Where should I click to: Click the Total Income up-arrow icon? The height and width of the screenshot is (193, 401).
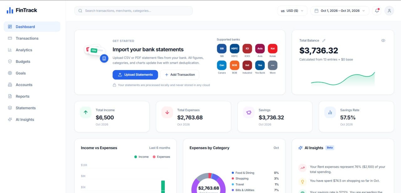tap(86, 112)
